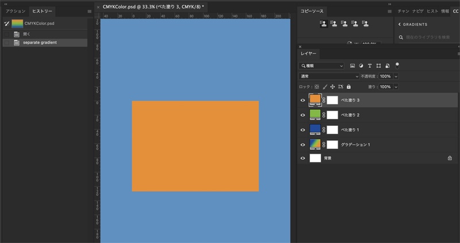Lock image pixels with brush icon
Image resolution: width=460 pixels, height=243 pixels.
(325, 87)
